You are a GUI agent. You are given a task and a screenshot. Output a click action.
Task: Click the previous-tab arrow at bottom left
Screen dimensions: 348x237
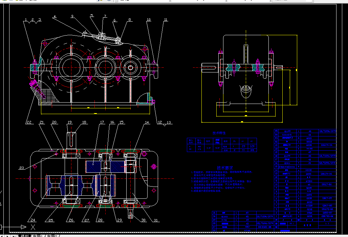(2, 236)
